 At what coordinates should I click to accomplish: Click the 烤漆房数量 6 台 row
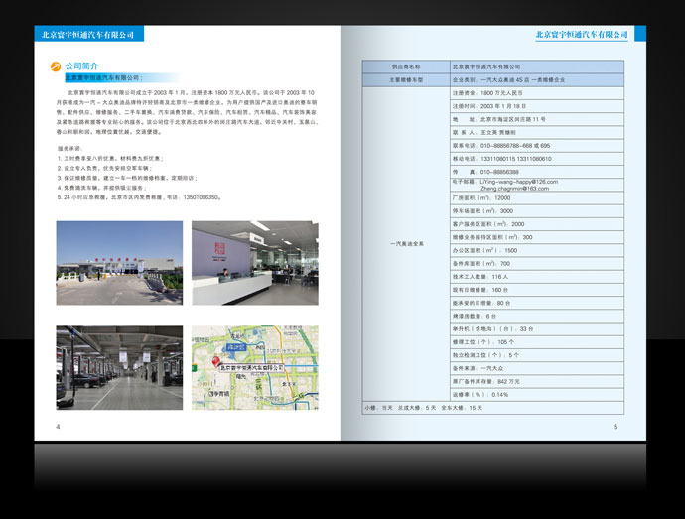point(537,316)
